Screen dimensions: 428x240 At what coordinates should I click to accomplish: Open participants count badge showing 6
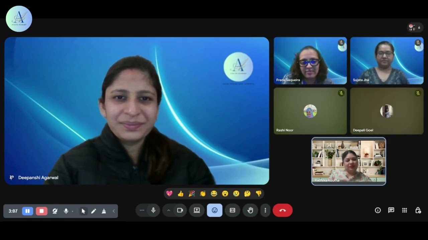click(x=415, y=27)
